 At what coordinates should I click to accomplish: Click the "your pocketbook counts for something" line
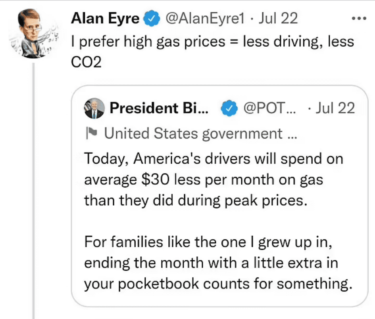[218, 284]
